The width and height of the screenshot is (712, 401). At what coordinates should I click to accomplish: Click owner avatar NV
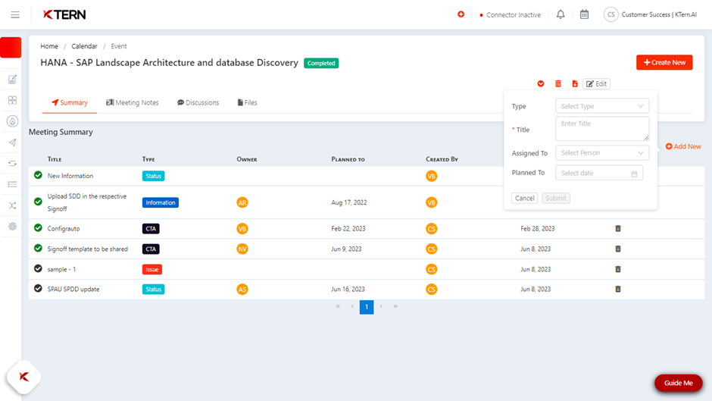(x=242, y=249)
